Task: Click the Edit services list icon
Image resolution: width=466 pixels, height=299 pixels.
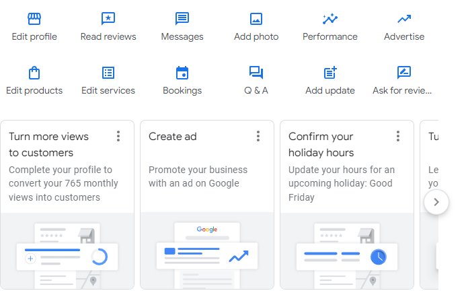Action: tap(108, 73)
